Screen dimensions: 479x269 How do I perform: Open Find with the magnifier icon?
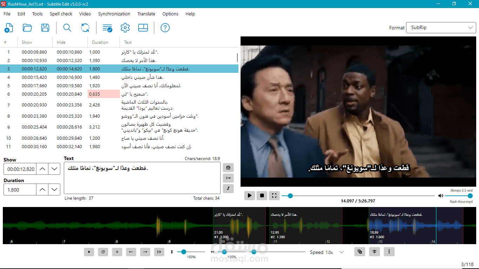pos(67,28)
